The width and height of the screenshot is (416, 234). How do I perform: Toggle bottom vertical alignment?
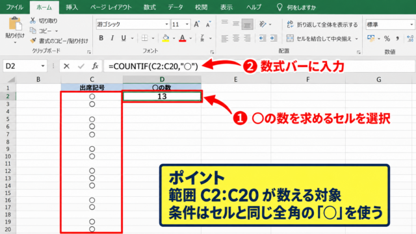pyautogui.click(x=247, y=25)
